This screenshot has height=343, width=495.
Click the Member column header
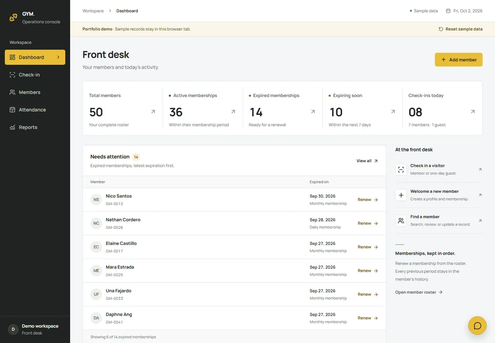click(98, 182)
